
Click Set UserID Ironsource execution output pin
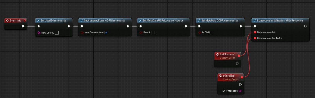click(69, 26)
